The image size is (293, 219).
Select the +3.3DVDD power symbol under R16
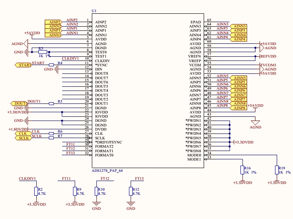pos(242,182)
